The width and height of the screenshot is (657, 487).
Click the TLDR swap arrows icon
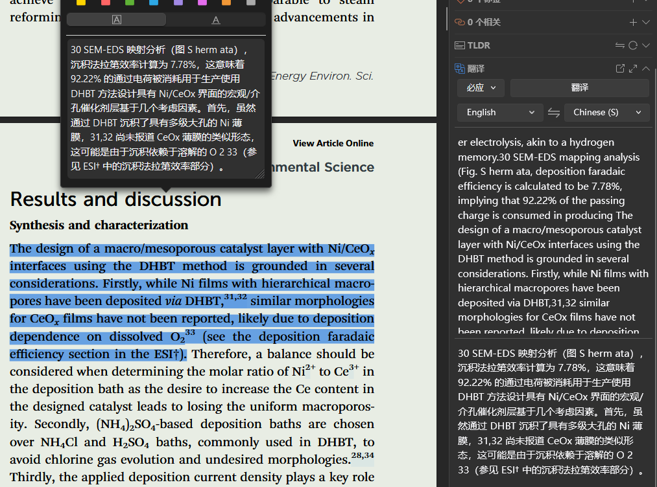[620, 45]
